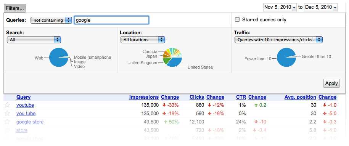The width and height of the screenshot is (349, 146).
Task: Click the Apply button
Action: (x=331, y=83)
